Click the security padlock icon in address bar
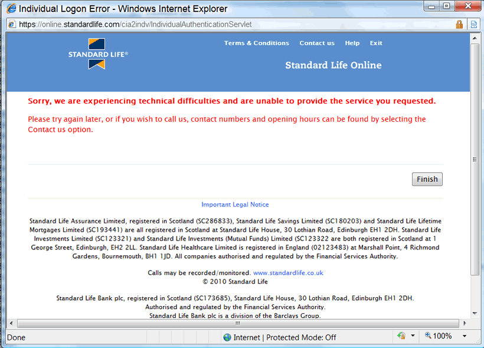The width and height of the screenshot is (484, 348). coord(459,24)
